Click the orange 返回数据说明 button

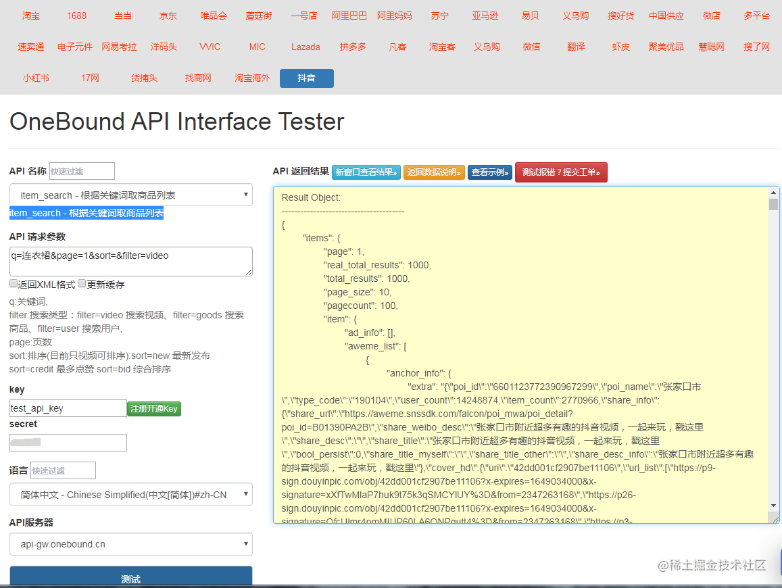coord(435,172)
